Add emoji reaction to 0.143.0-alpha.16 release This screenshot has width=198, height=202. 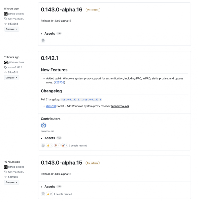click(x=43, y=41)
